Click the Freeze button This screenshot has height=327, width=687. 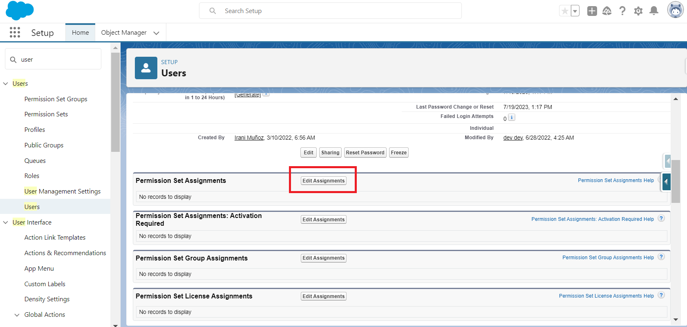tap(399, 153)
